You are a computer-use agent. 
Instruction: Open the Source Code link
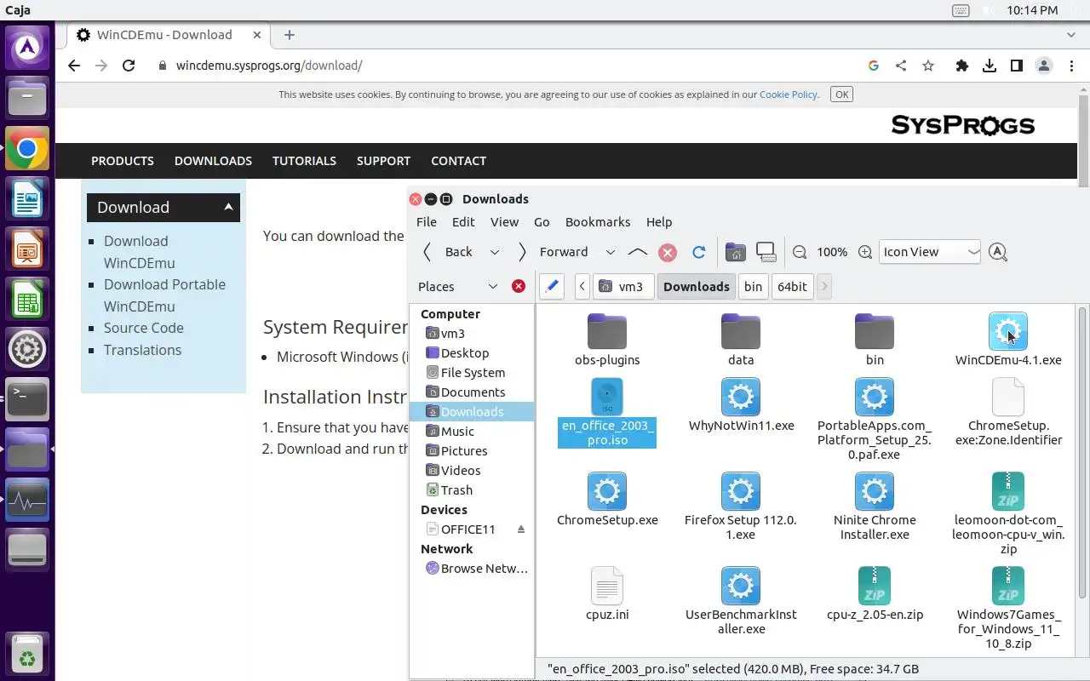point(144,328)
